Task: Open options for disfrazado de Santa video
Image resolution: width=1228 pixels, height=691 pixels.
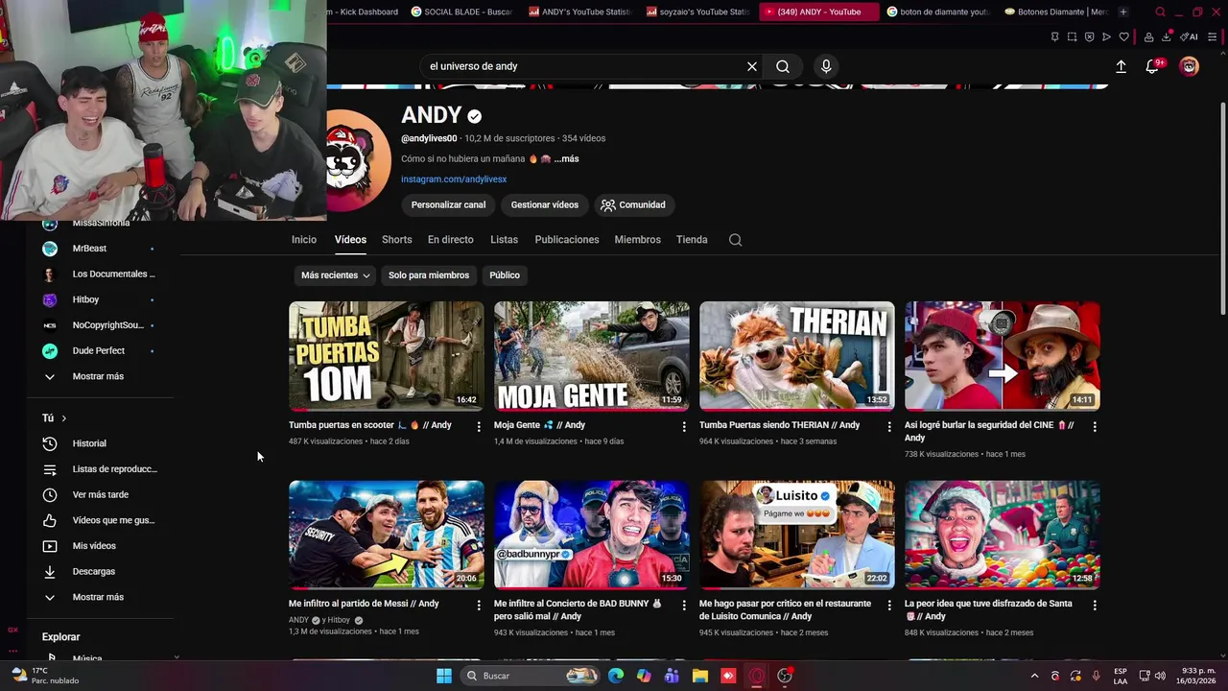Action: point(1095,605)
